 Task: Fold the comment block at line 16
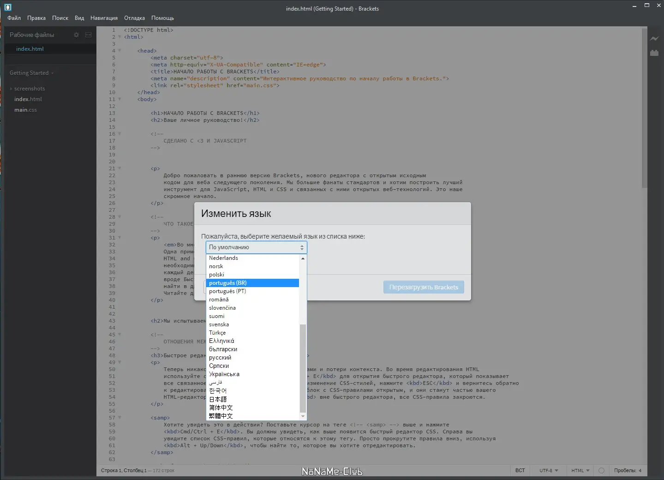120,134
